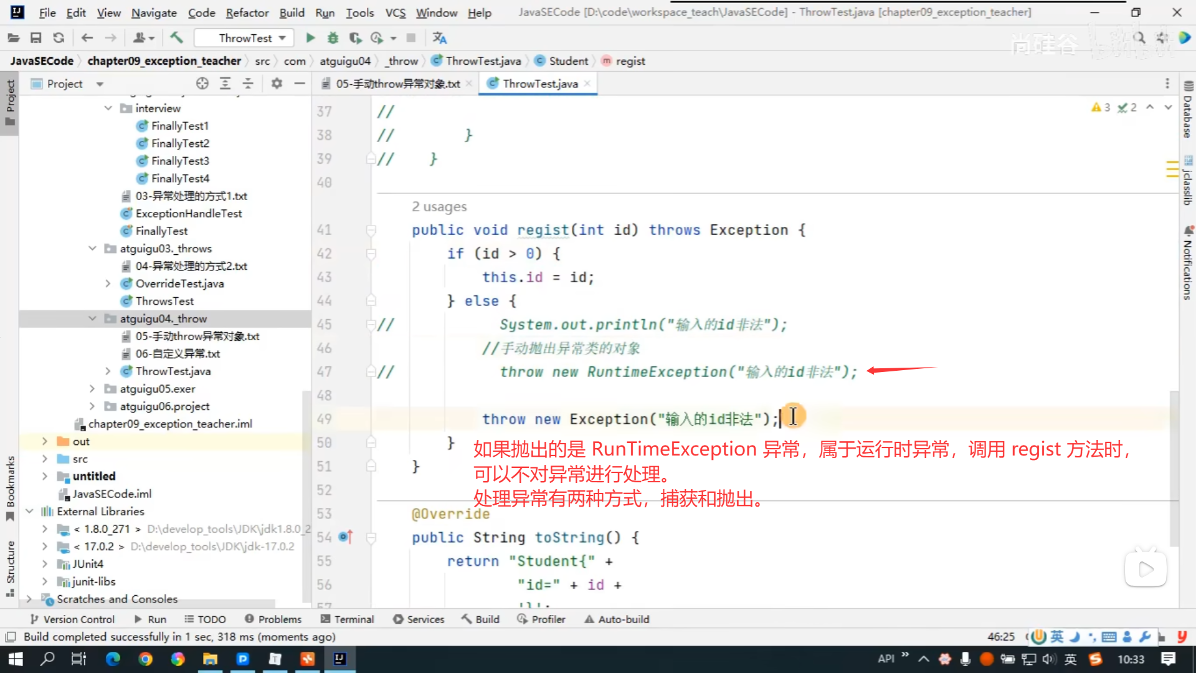The image size is (1196, 673).
Task: Click the green Run button in toolbar
Action: pos(310,38)
